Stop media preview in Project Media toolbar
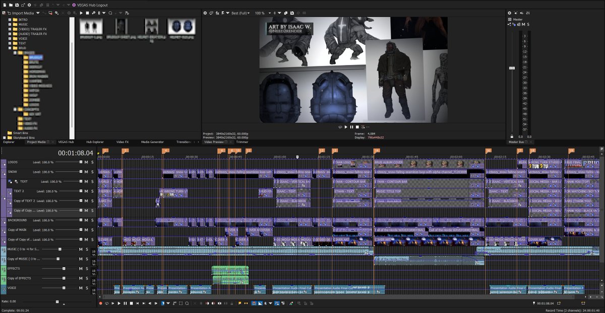Screen dimensions: 605x313 [87, 13]
